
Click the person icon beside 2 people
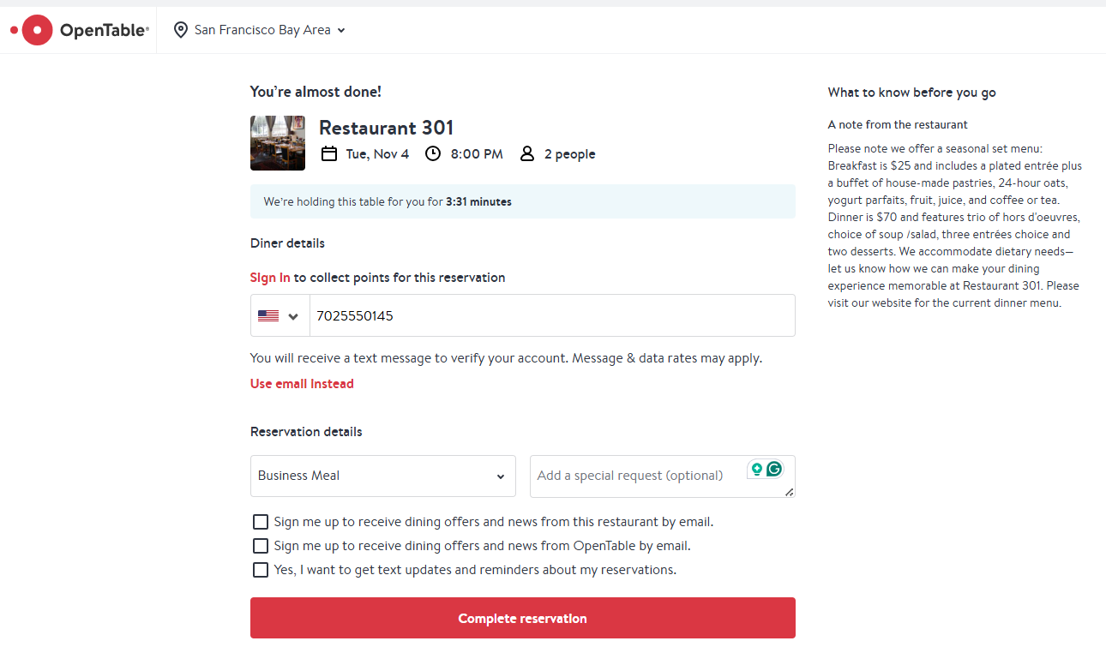point(527,154)
